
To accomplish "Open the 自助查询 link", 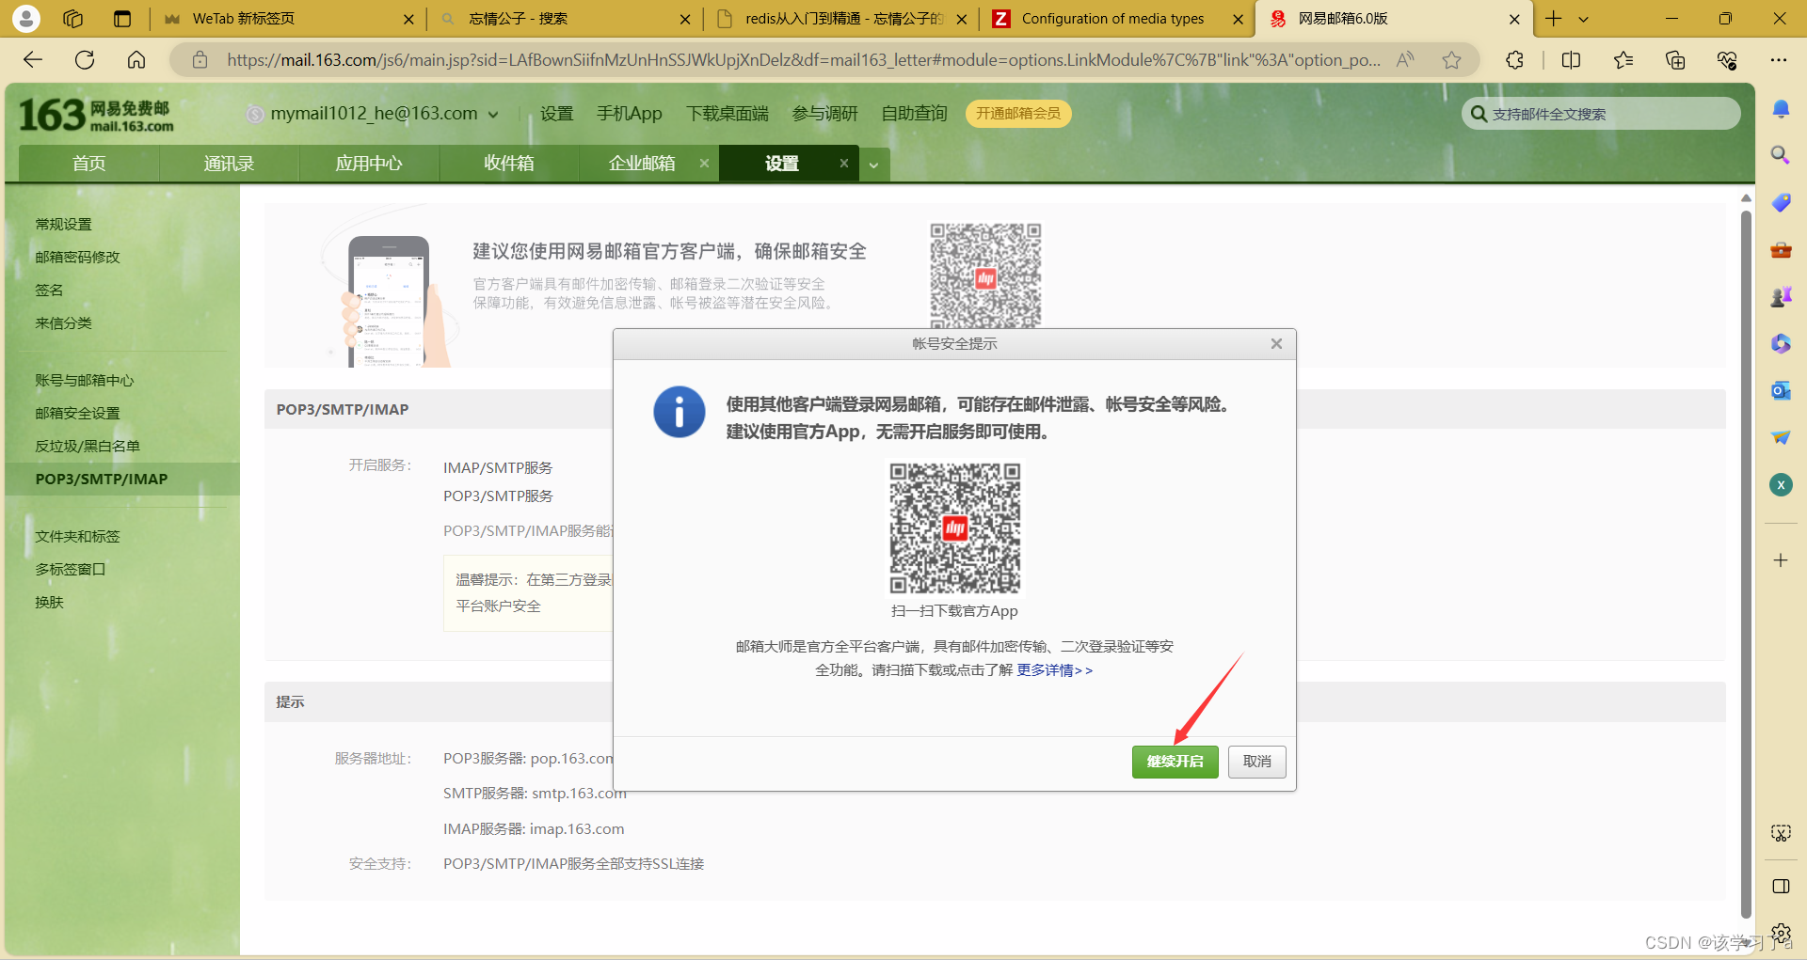I will pos(914,114).
